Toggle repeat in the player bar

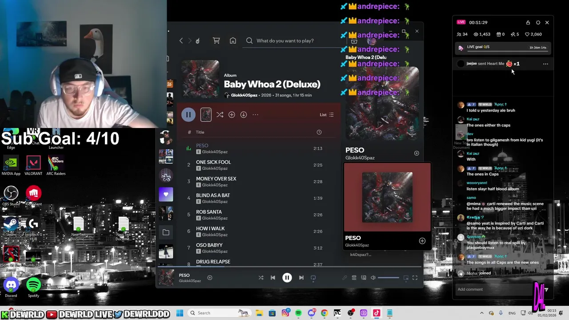pos(313,278)
